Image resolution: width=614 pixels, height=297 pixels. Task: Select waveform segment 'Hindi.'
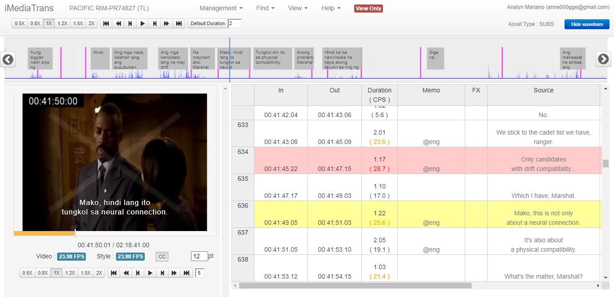[x=100, y=59]
